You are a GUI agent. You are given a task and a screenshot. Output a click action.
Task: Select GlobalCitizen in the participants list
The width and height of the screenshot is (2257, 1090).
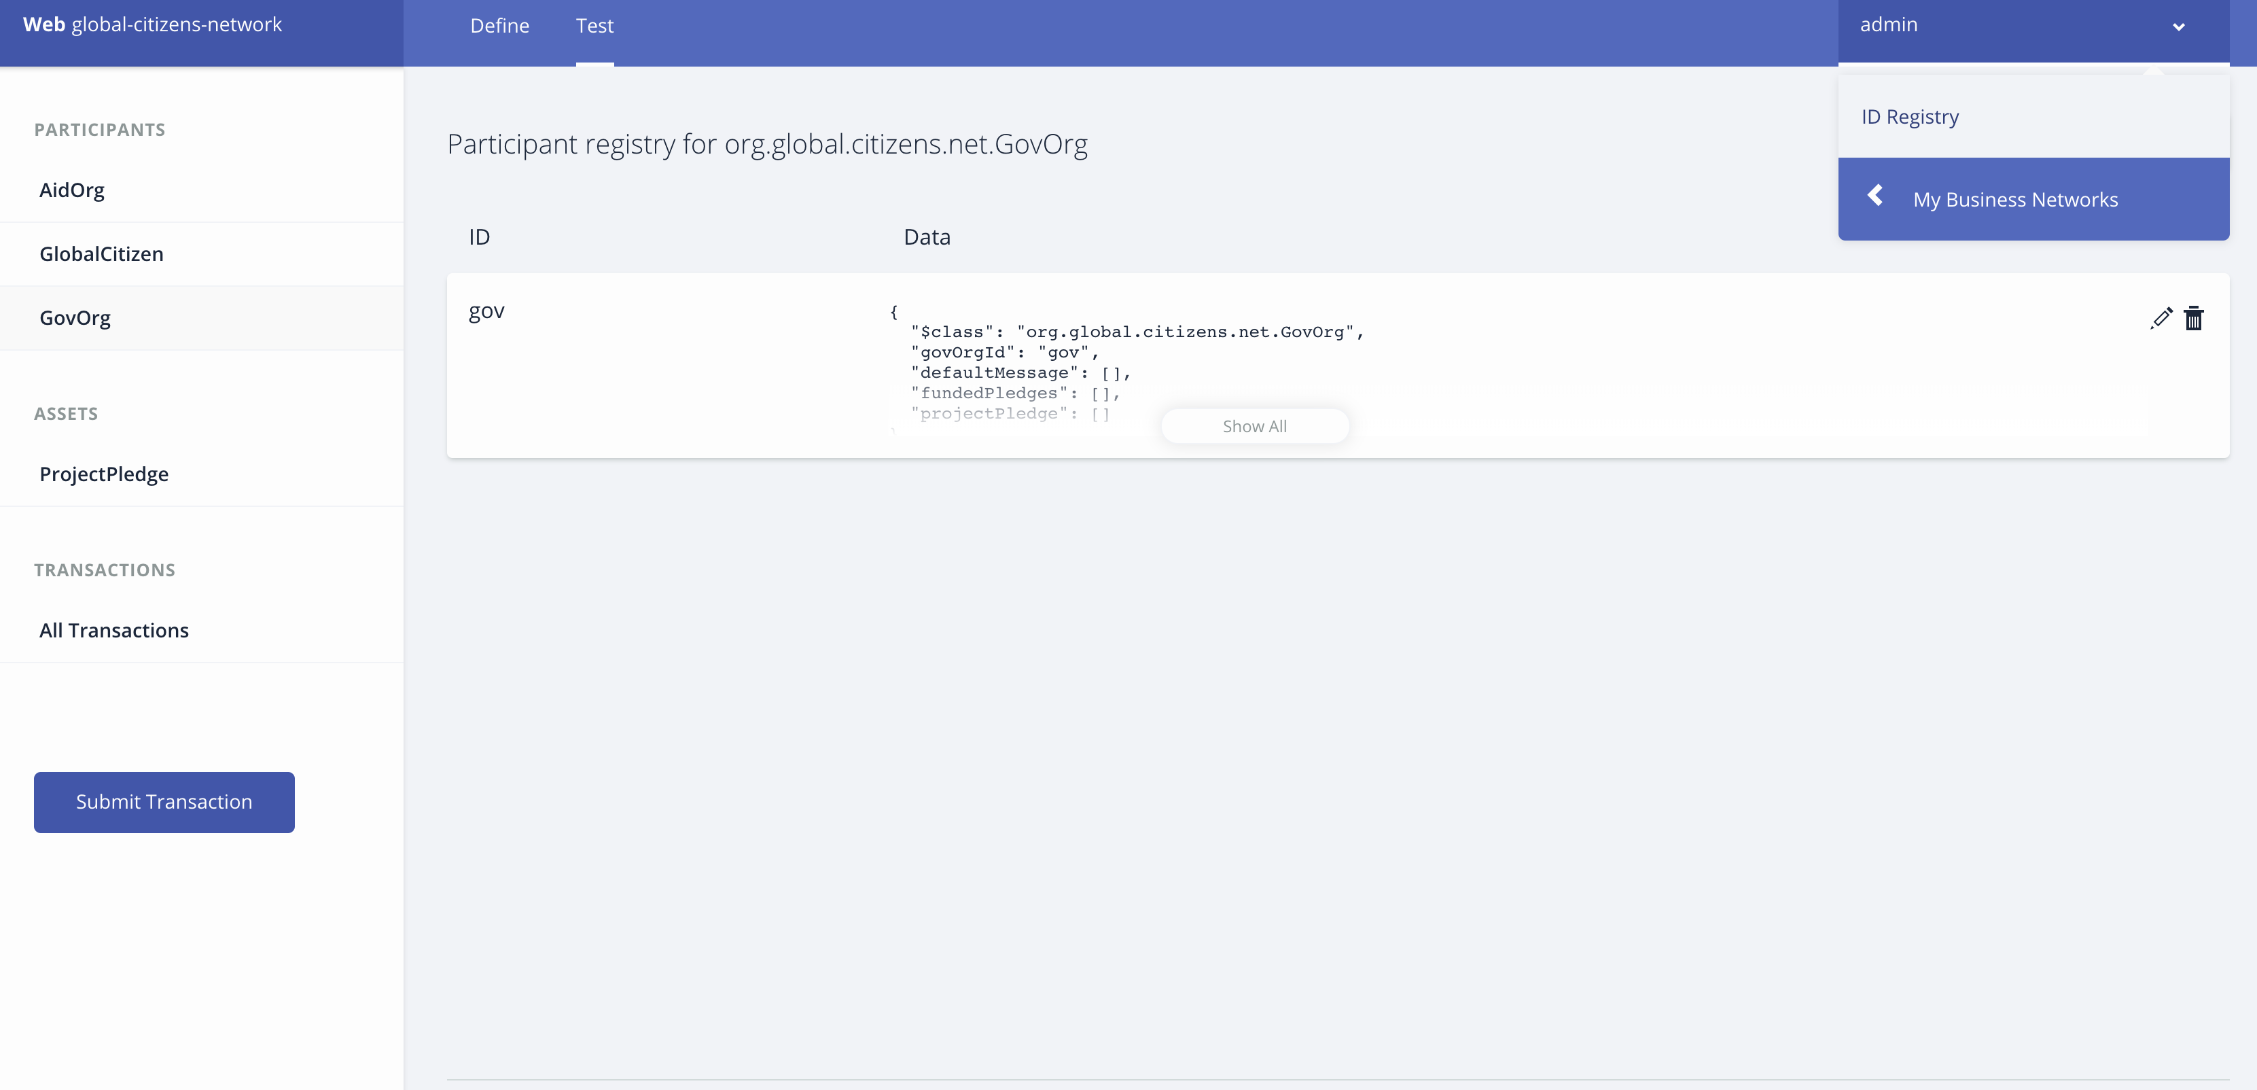(x=102, y=254)
